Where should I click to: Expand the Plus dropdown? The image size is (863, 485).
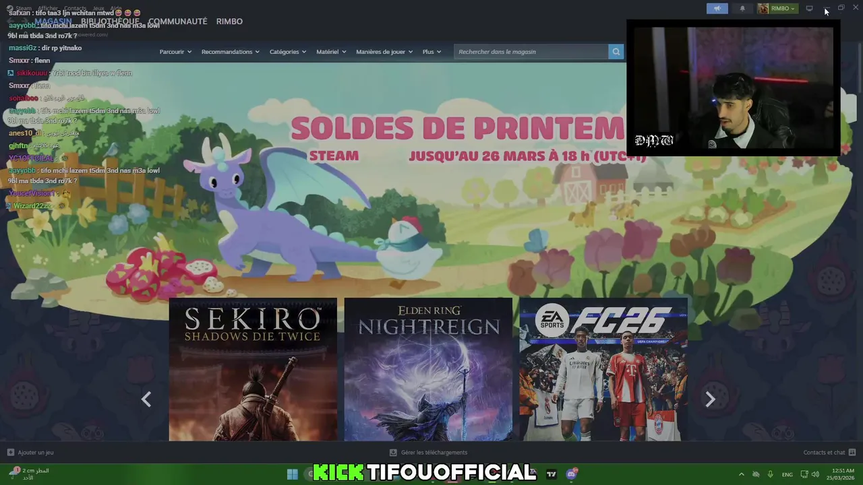click(432, 52)
